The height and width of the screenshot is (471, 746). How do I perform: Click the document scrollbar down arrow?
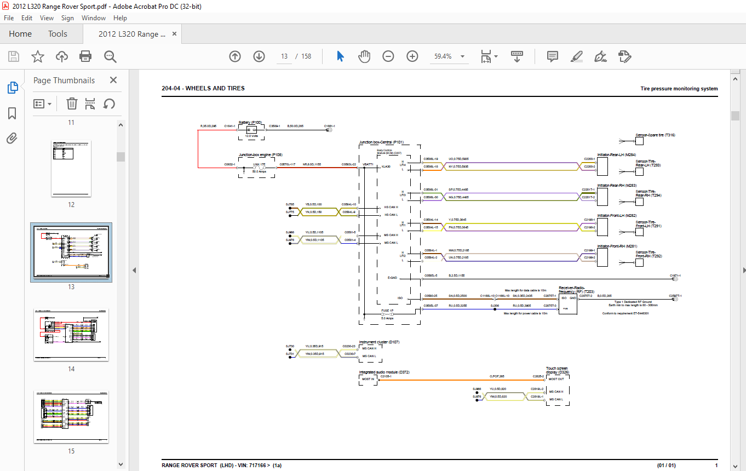735,467
